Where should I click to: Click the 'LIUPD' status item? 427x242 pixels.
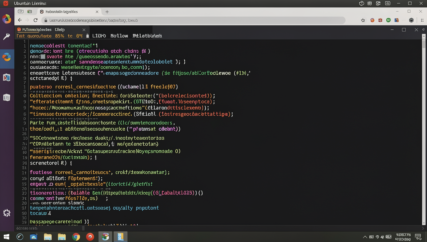pos(99,36)
